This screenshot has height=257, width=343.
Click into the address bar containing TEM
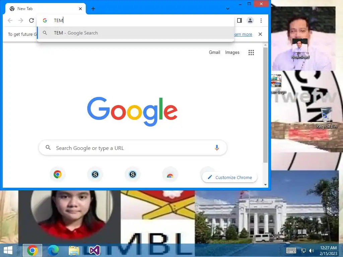click(136, 20)
